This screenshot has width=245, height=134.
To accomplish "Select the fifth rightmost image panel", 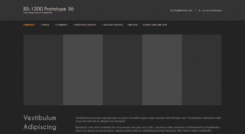I will pos(202,70).
